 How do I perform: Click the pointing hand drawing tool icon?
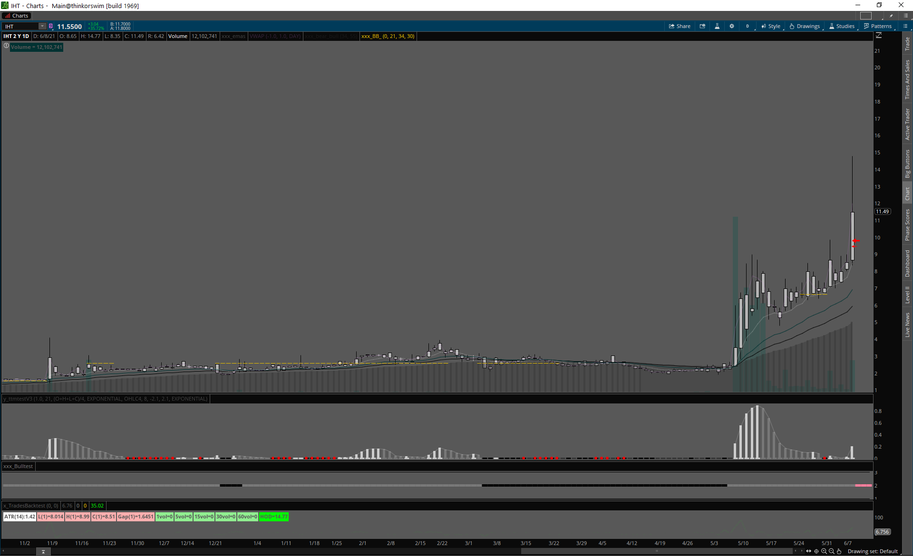pos(839,551)
